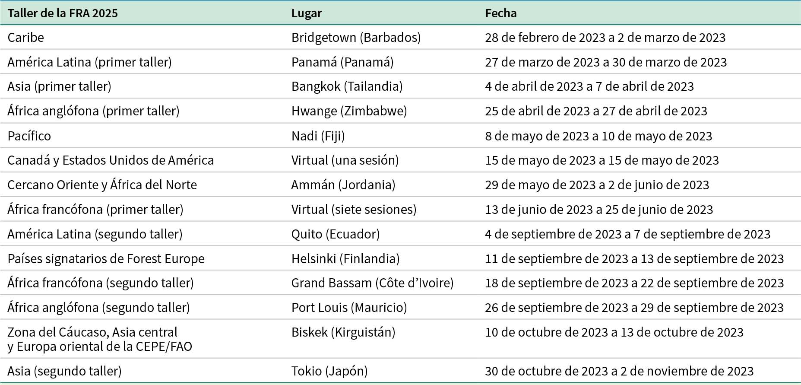This screenshot has width=801, height=385.
Task: Select the 'Caribe' workshop cell
Action: 26,38
